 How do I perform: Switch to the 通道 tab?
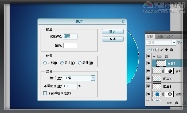pos(160,37)
